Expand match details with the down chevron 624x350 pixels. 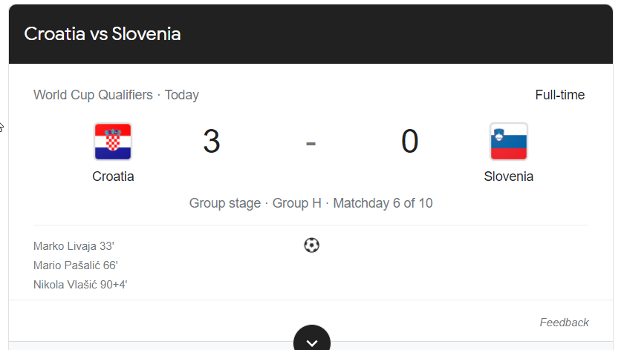312,341
